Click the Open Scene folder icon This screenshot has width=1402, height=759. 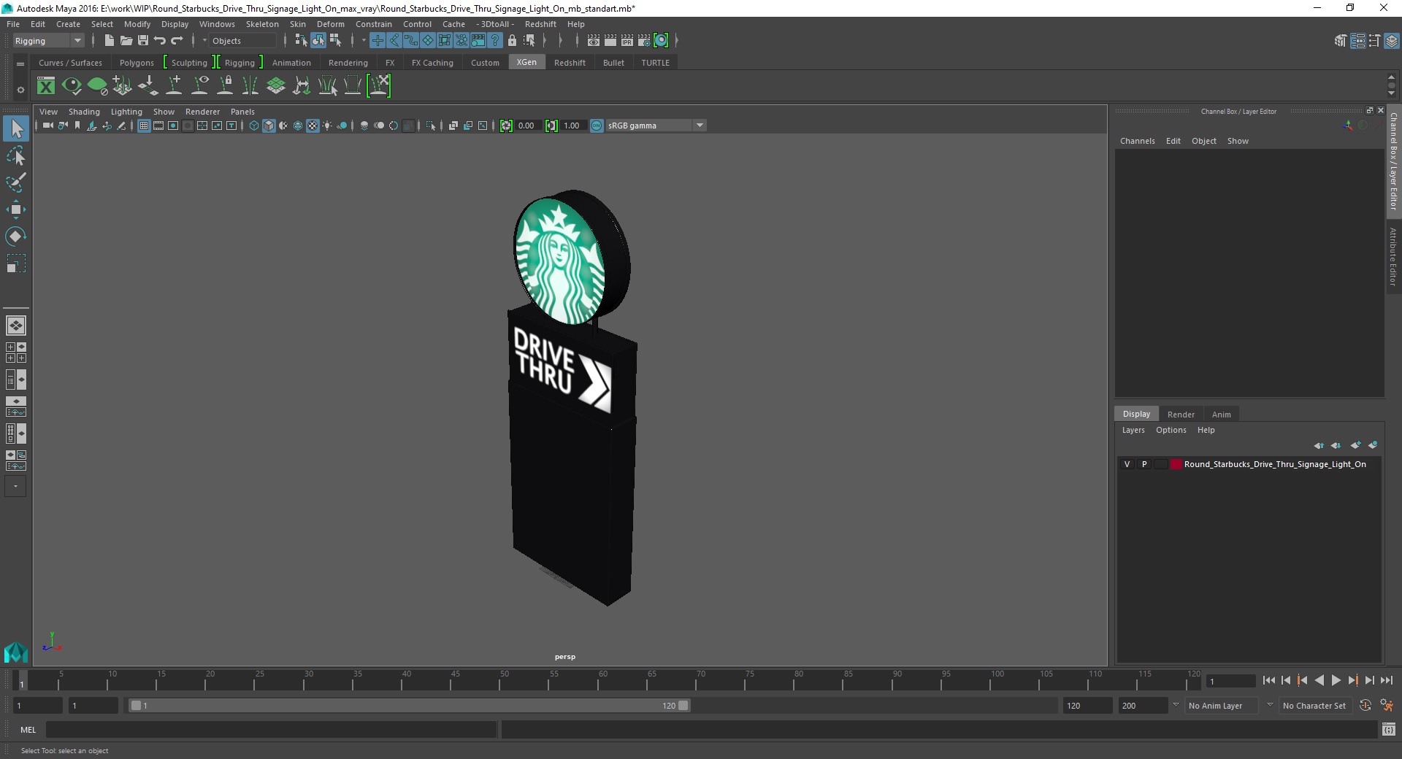click(x=126, y=41)
